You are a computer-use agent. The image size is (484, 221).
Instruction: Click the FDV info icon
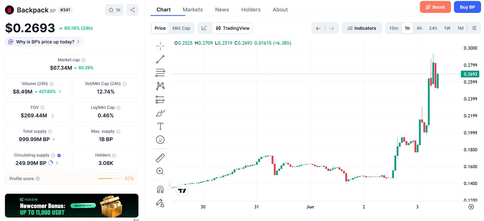coord(42,108)
